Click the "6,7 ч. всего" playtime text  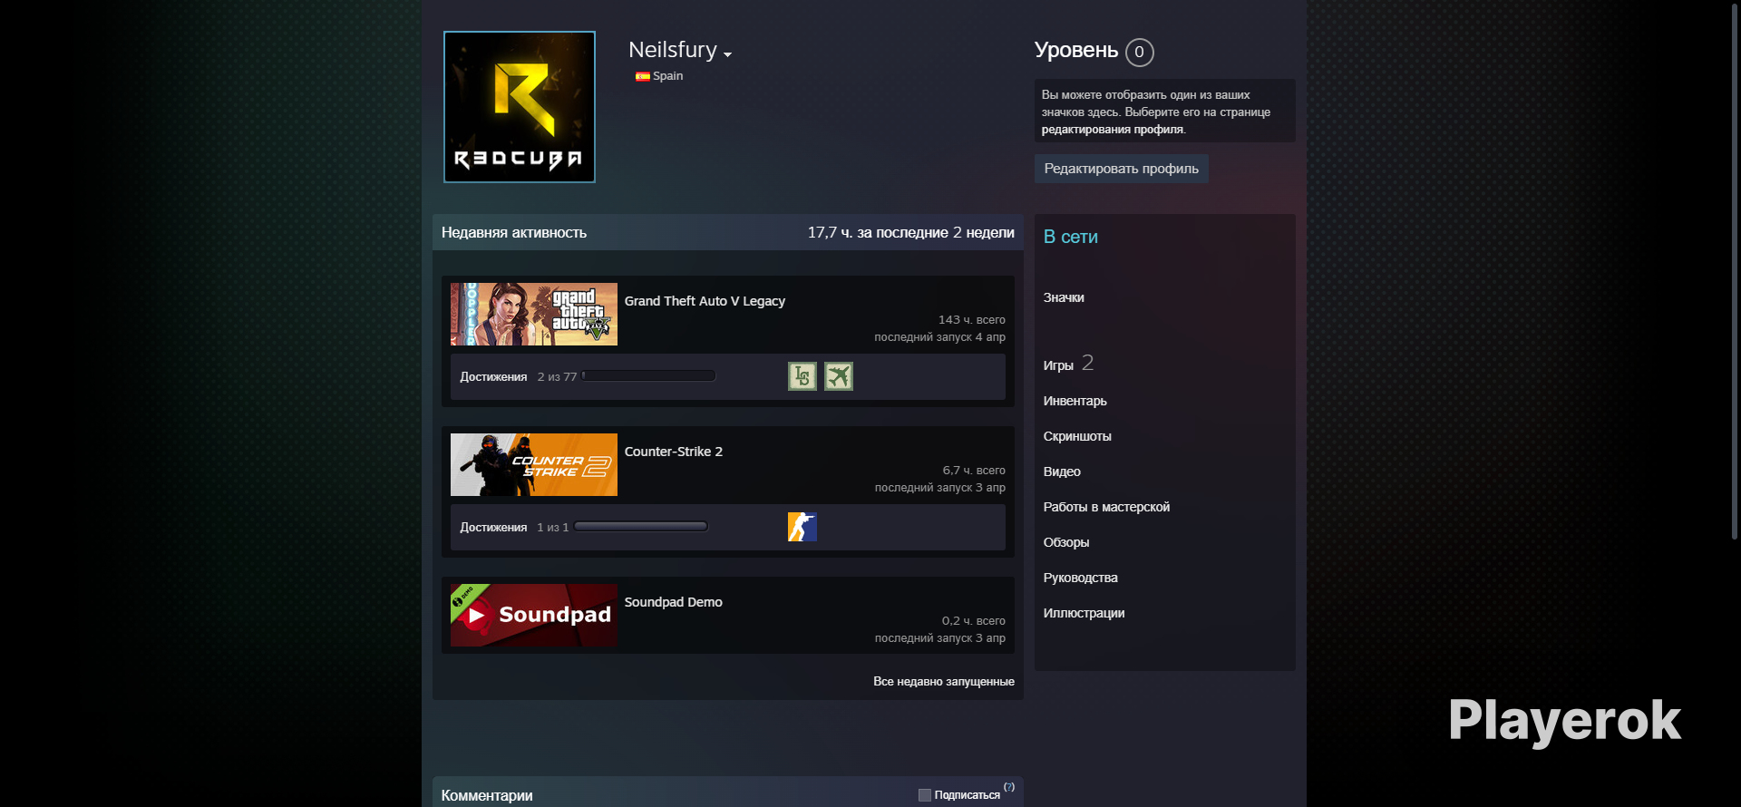(x=974, y=471)
